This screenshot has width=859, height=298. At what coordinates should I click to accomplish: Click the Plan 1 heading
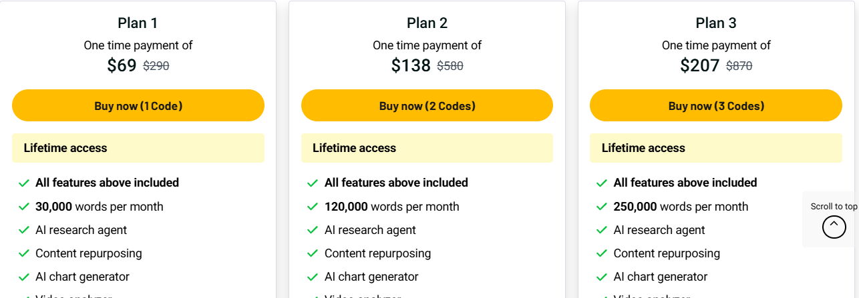coord(138,23)
